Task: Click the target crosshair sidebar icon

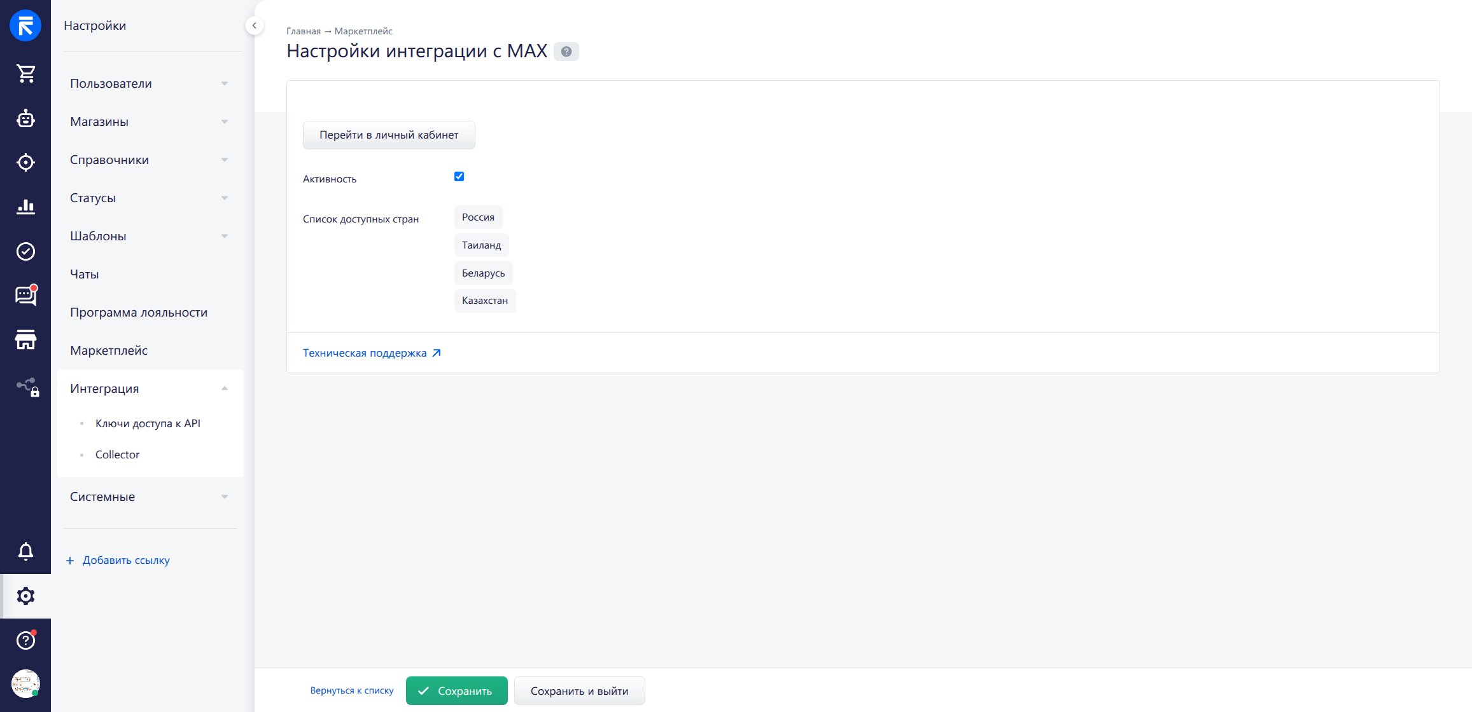Action: coord(25,163)
